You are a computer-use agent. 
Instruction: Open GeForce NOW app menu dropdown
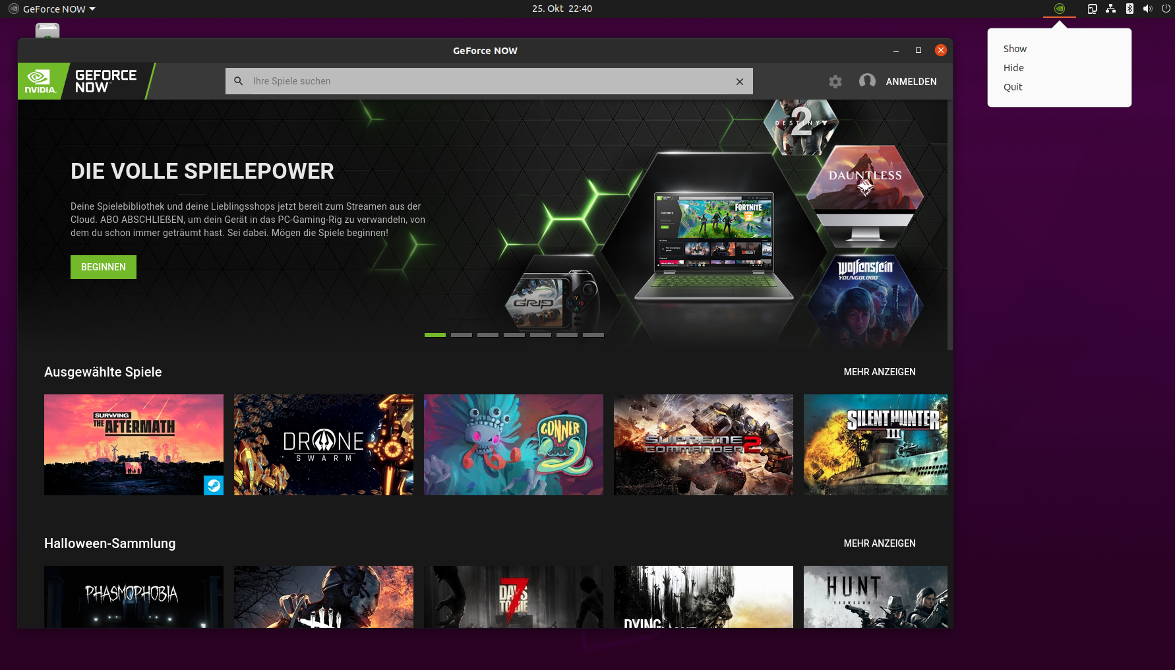(53, 9)
